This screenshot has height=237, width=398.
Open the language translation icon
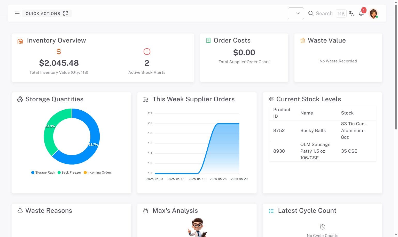coord(352,13)
